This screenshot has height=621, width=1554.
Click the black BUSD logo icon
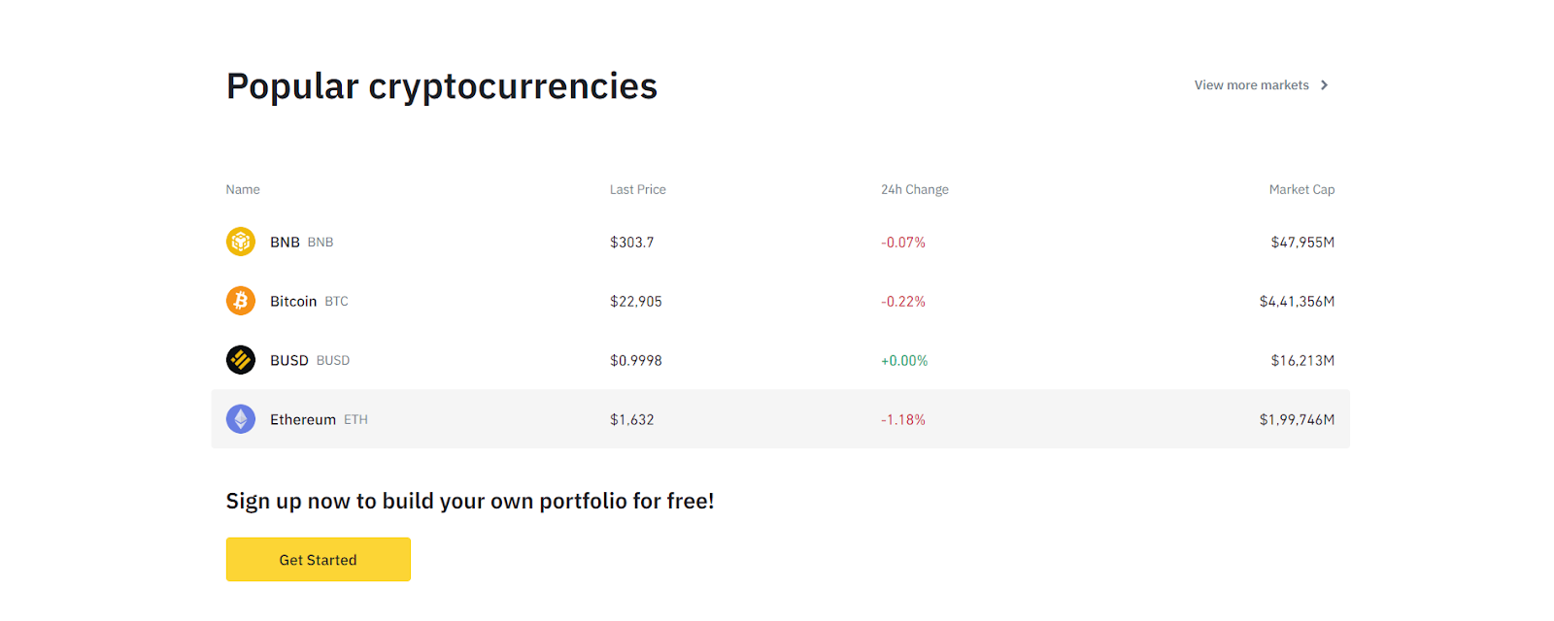coord(241,360)
